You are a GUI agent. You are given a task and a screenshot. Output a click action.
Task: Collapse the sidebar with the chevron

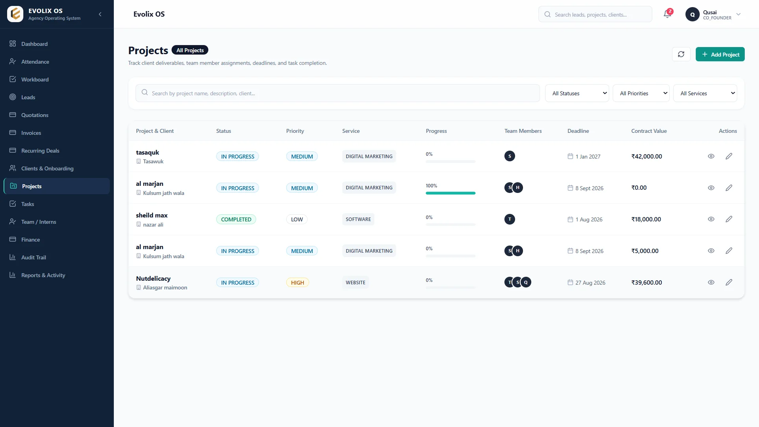click(100, 14)
